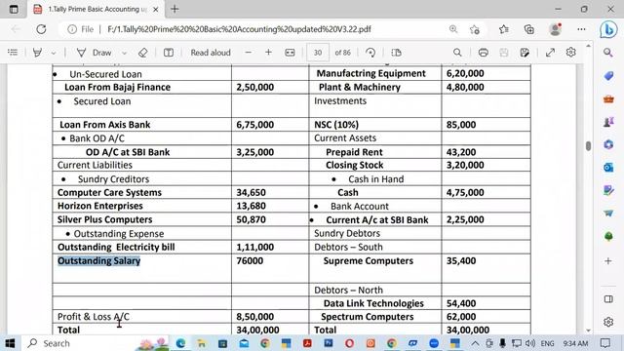Click the 8,50,000 amount cell
This screenshot has width=624, height=351.
pyautogui.click(x=255, y=317)
